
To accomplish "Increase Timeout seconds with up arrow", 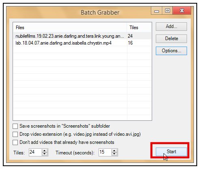I will tap(114, 150).
